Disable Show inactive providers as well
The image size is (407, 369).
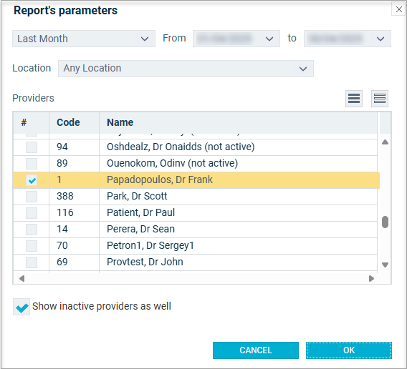[x=21, y=307]
